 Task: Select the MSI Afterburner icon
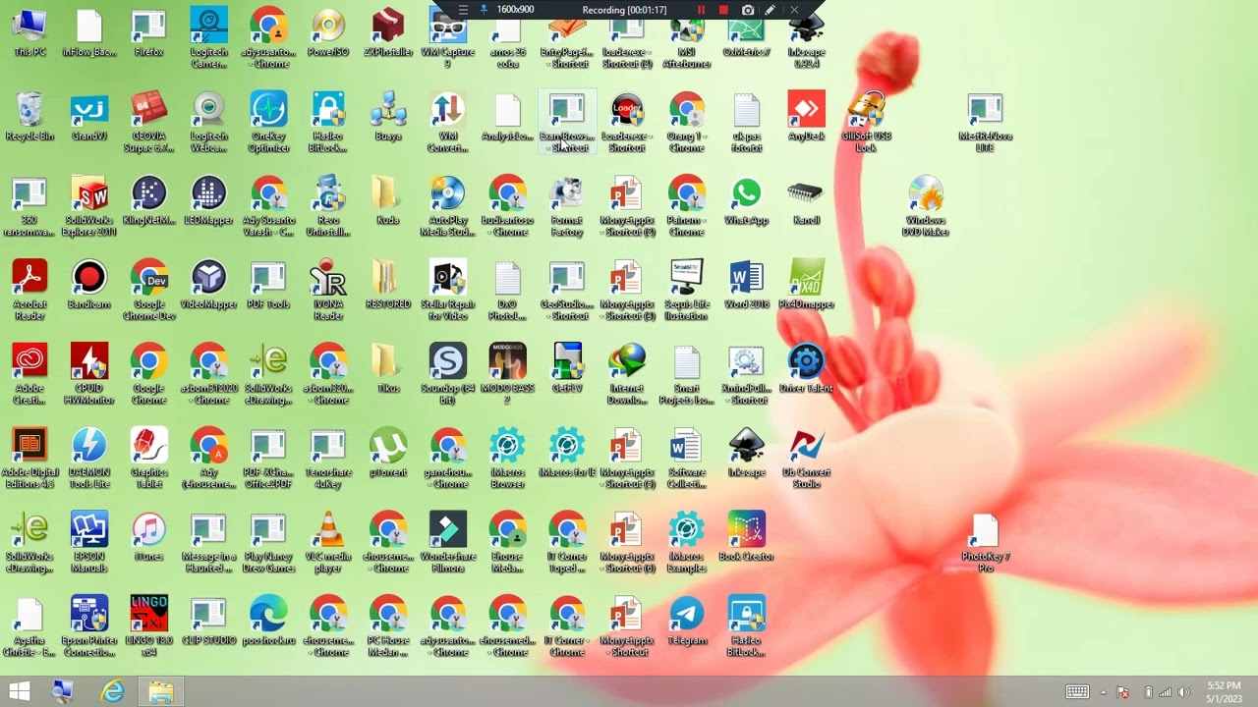[x=687, y=39]
